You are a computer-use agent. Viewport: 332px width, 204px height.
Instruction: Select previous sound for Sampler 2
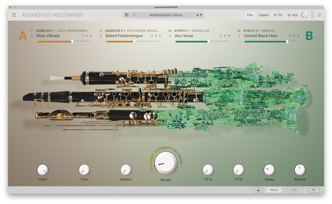pyautogui.click(x=156, y=36)
